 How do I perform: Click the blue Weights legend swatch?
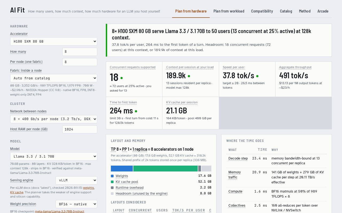tap(112, 176)
